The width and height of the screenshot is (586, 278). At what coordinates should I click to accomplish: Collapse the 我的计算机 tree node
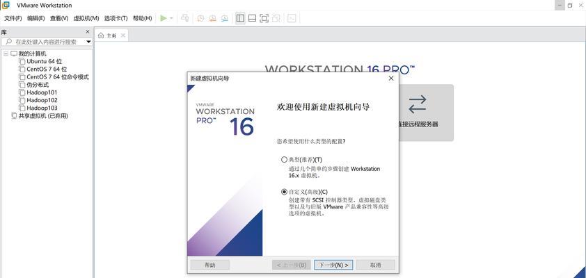tap(6, 54)
